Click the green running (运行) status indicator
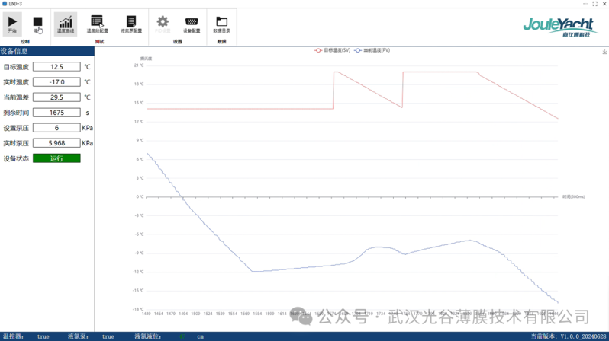The width and height of the screenshot is (609, 341). (56, 158)
